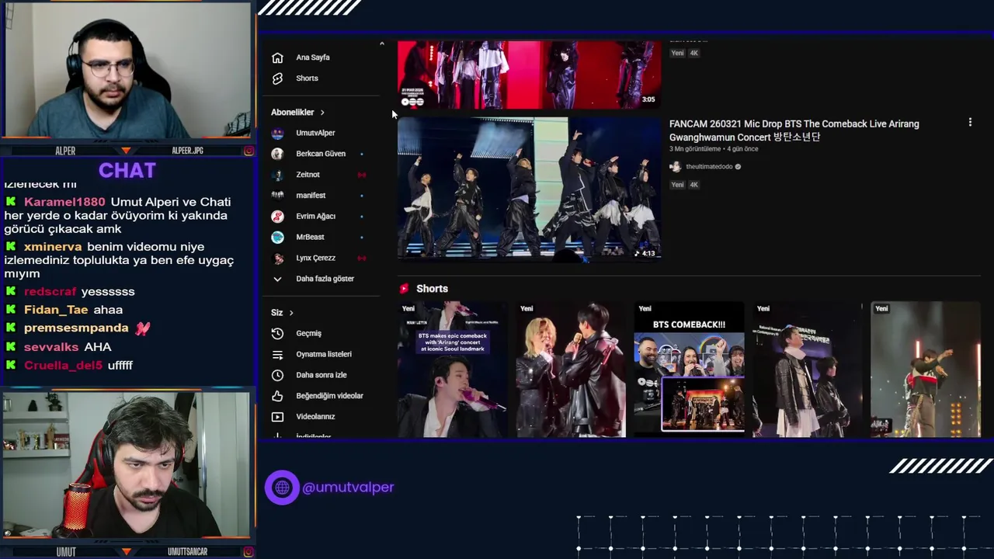Open Beğendiğim videolar thumbs-up icon
This screenshot has width=994, height=559.
pos(277,396)
